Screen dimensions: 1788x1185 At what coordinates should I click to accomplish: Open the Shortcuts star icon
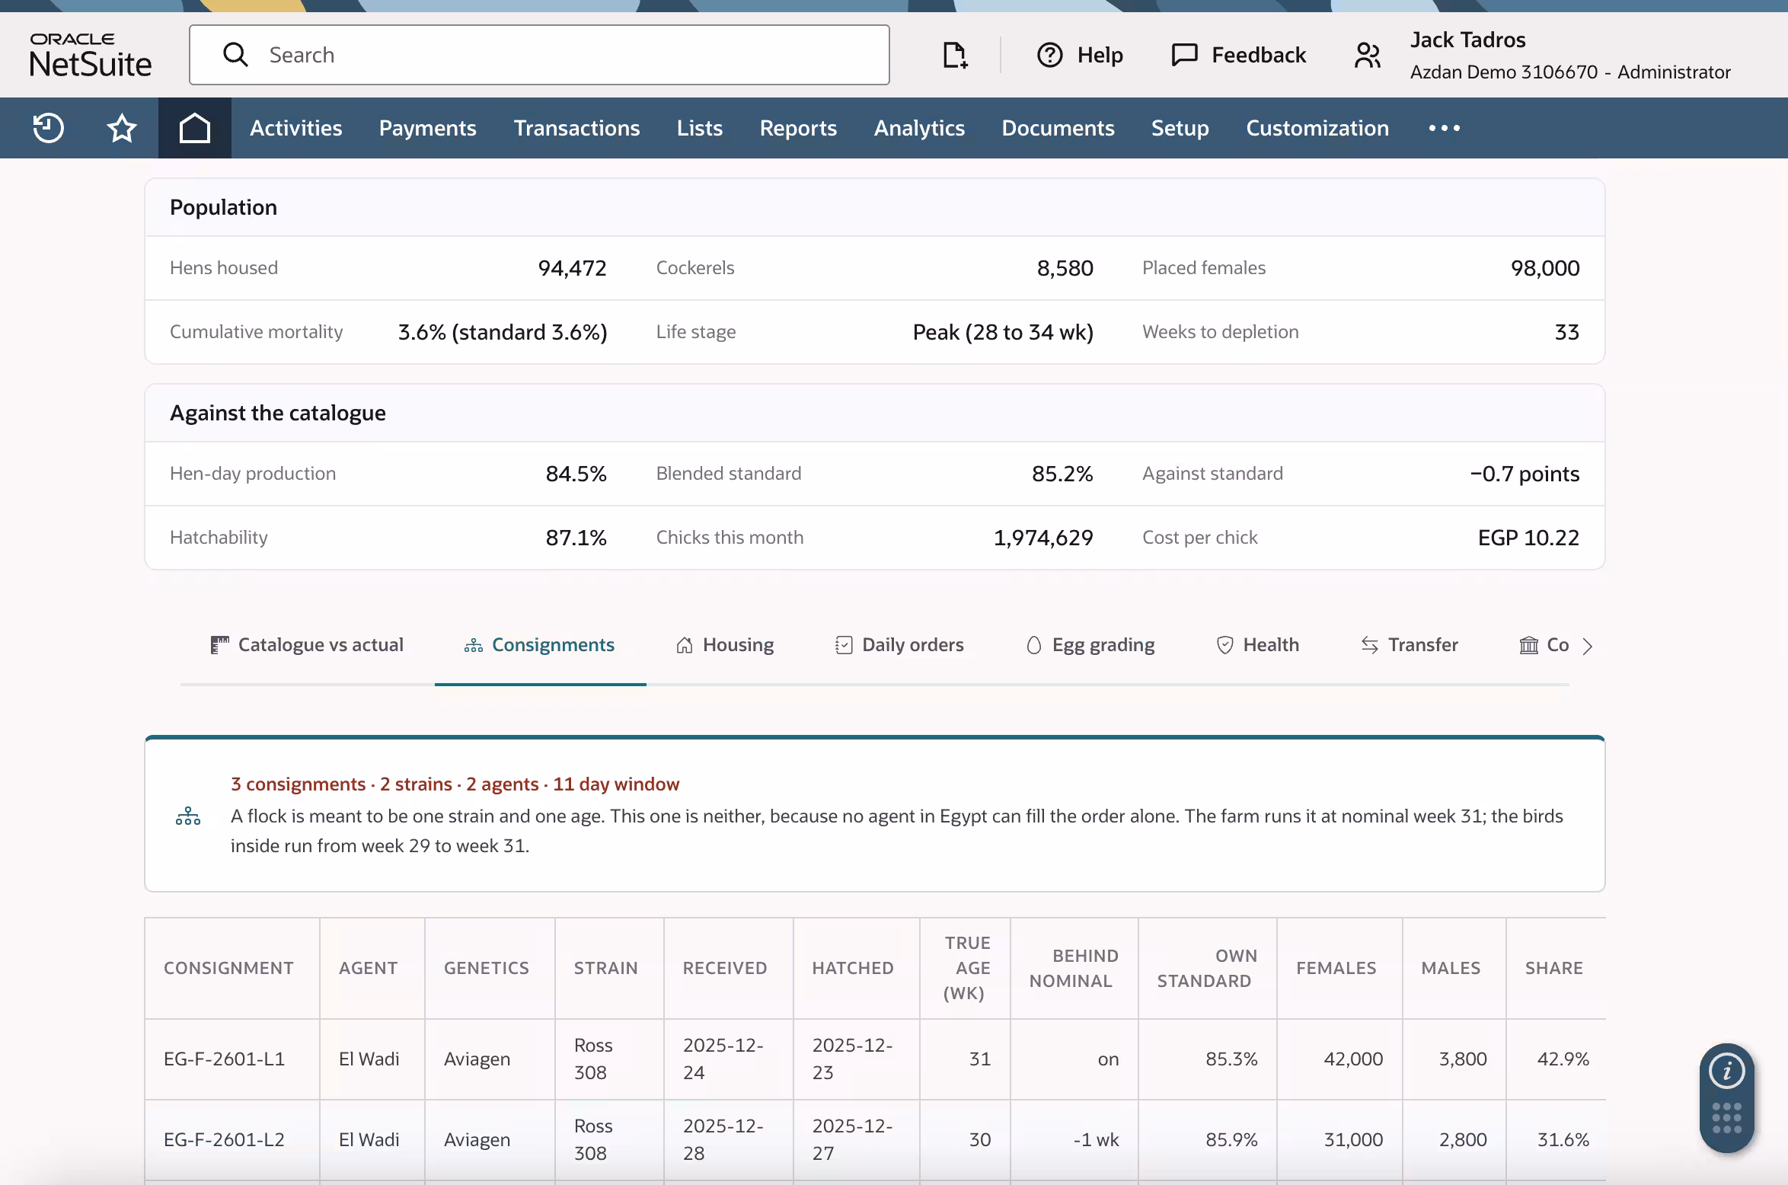[122, 128]
